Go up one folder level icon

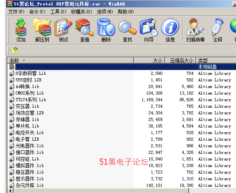click(15, 50)
